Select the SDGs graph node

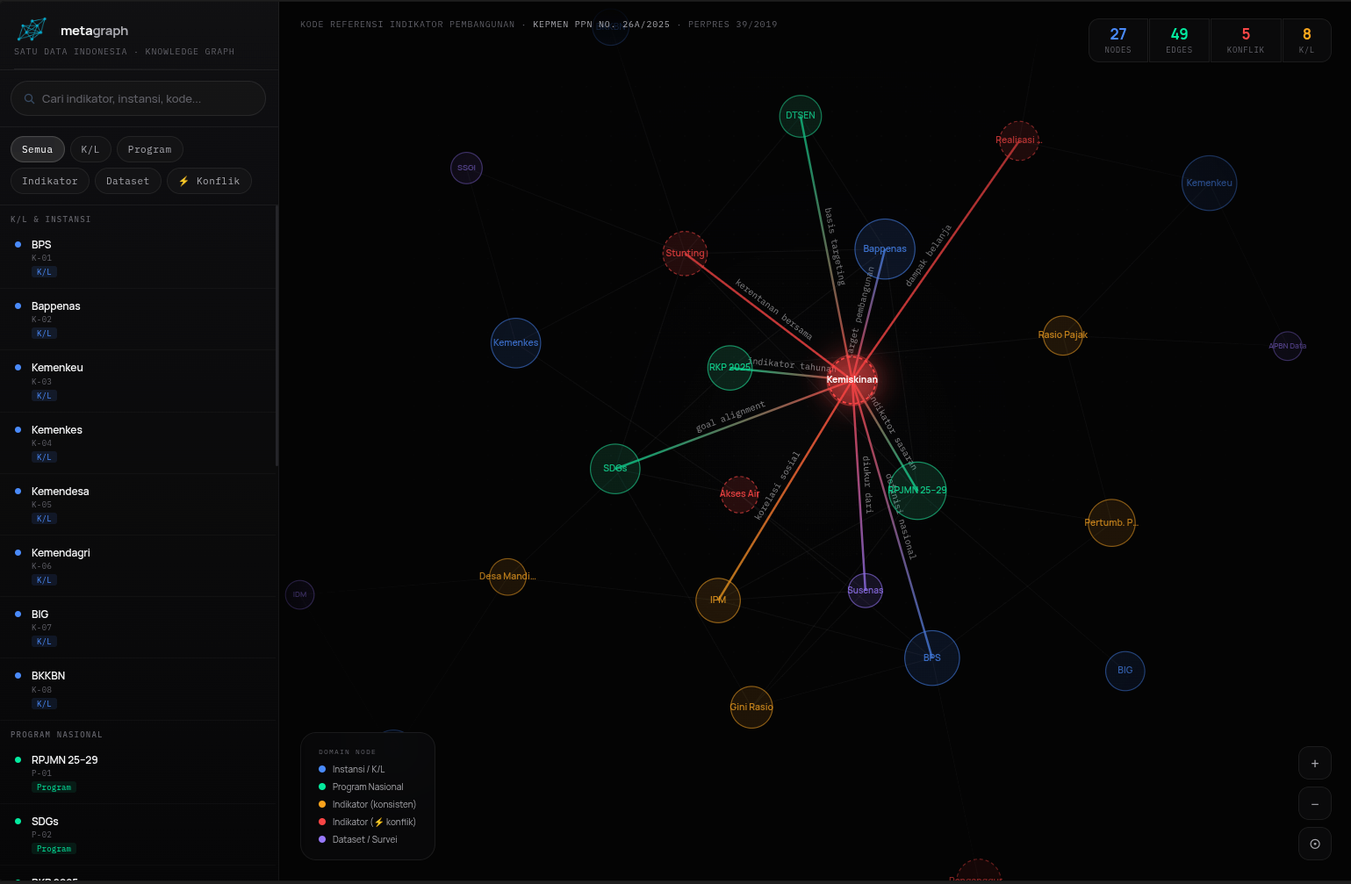coord(615,469)
